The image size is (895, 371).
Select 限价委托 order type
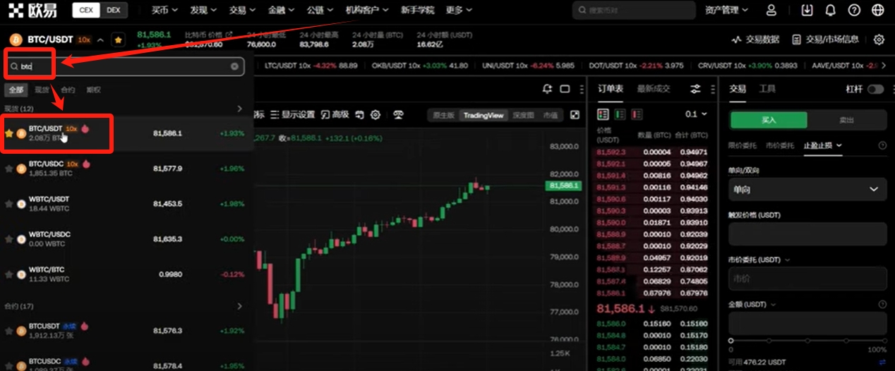pyautogui.click(x=742, y=145)
